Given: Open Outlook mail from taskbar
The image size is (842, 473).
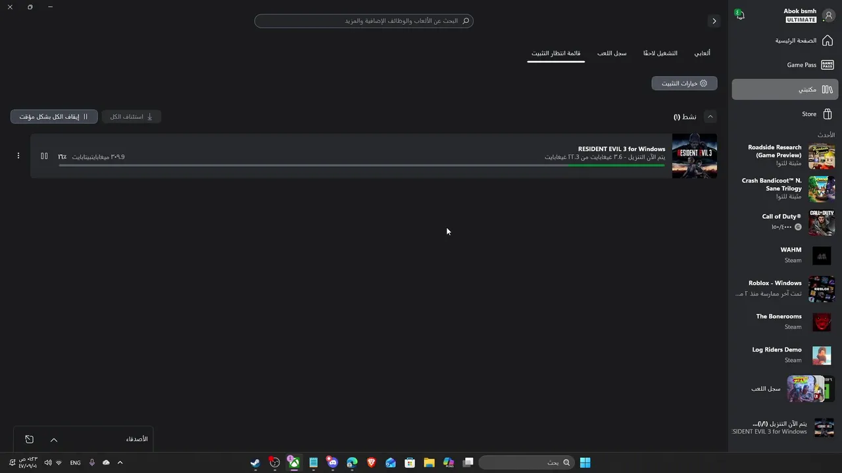Looking at the screenshot, I should (391, 462).
